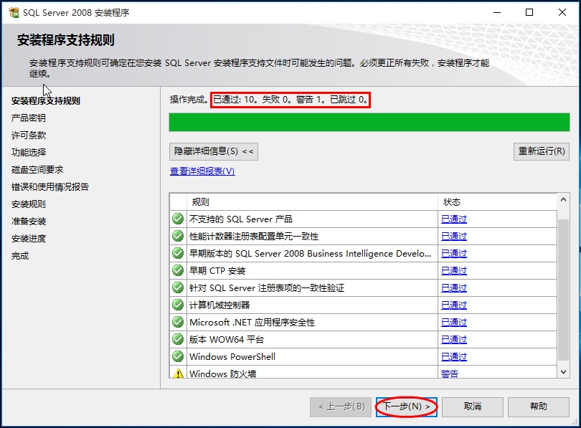Viewport: 581px width, 428px height.
Task: Open 已通过 link for 不支持的 SQL Server 产品
Action: (454, 219)
